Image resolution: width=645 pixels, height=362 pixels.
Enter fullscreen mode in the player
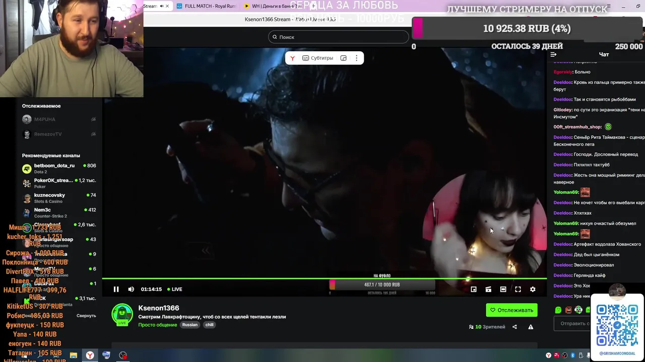click(x=518, y=289)
